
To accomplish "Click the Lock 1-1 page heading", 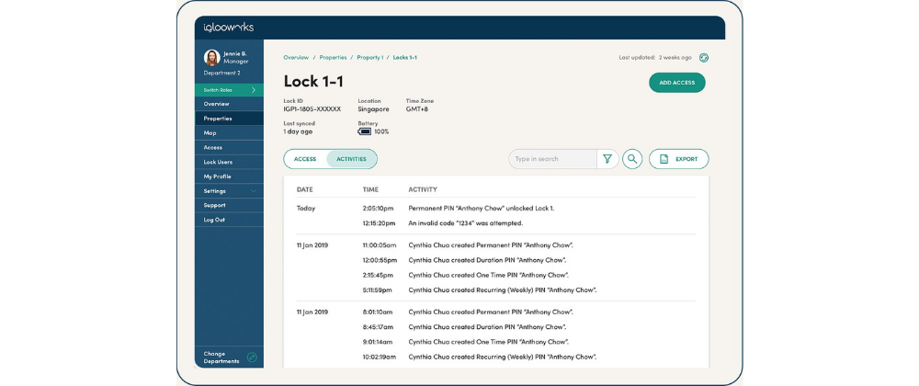I will click(313, 82).
